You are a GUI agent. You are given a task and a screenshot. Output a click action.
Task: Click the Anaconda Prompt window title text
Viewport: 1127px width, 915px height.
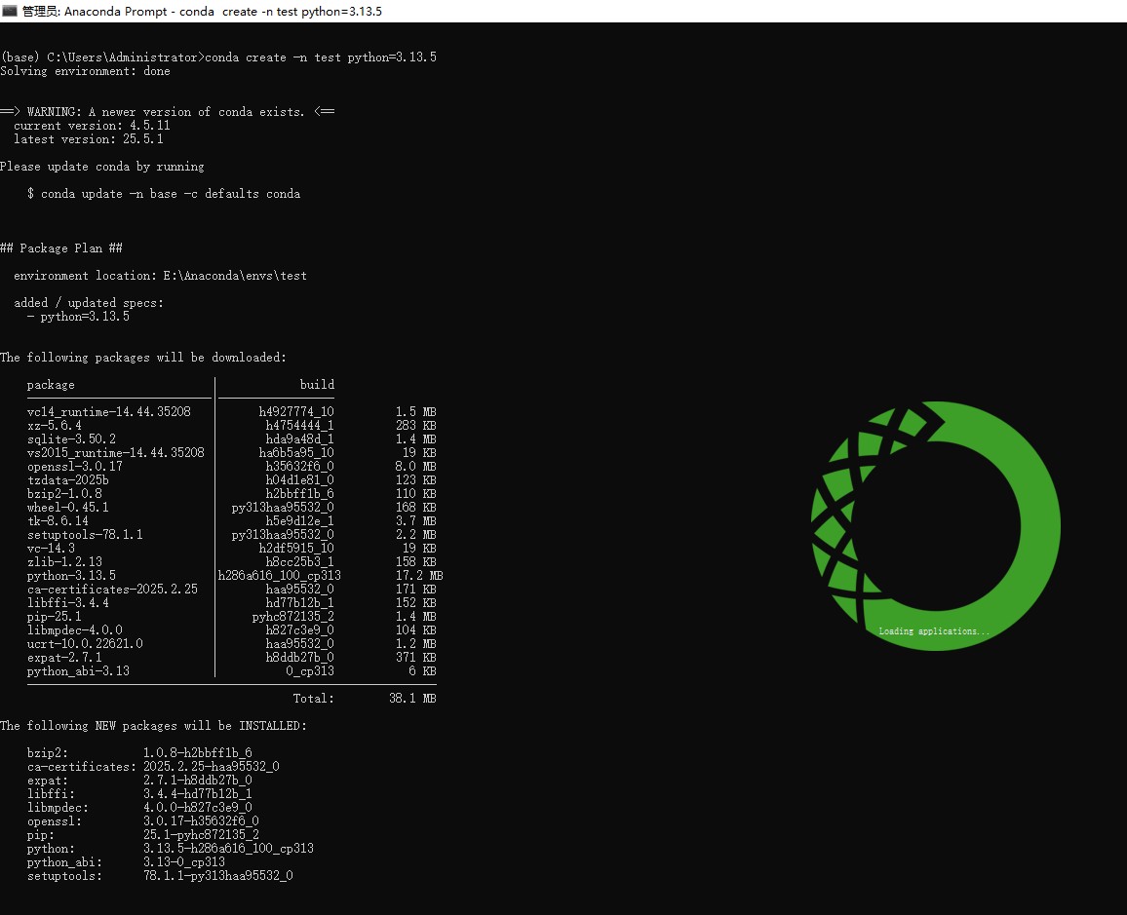(x=202, y=12)
